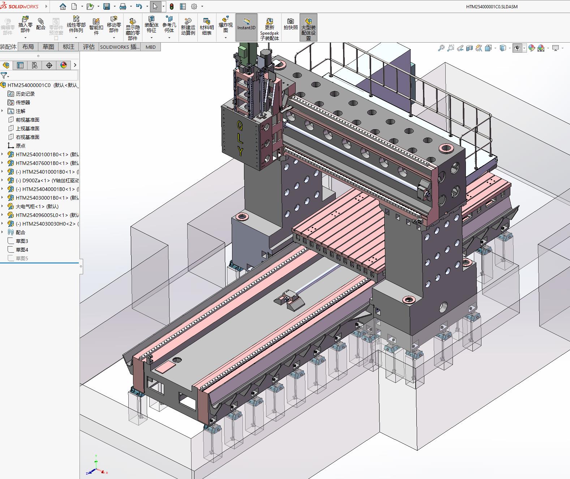Click the feature tree filter input field
Screen dimensions: 570x479
click(x=44, y=75)
